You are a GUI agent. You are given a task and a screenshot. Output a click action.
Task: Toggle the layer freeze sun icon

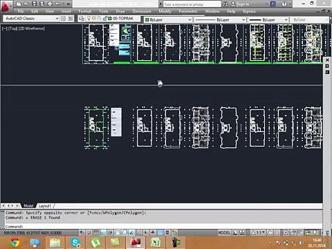point(94,18)
